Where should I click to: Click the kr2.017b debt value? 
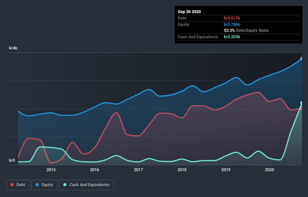tap(232, 18)
